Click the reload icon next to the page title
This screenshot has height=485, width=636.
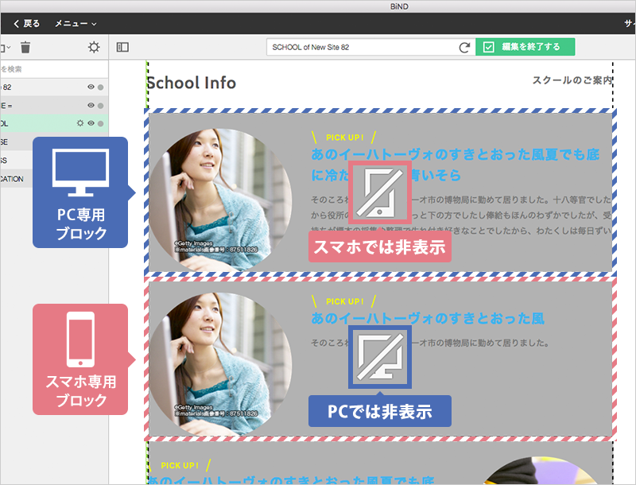coord(463,47)
